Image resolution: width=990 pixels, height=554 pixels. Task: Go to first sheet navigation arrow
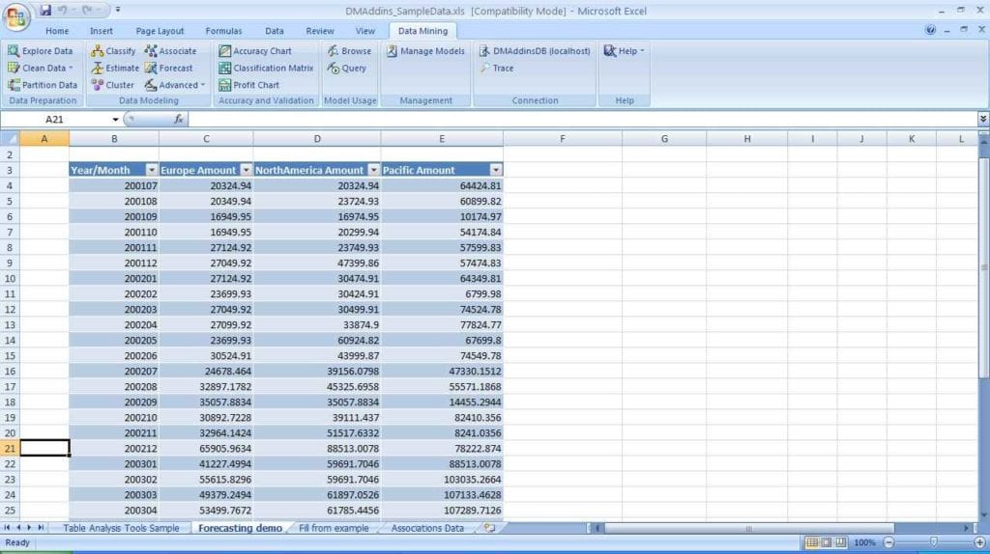tap(7, 528)
